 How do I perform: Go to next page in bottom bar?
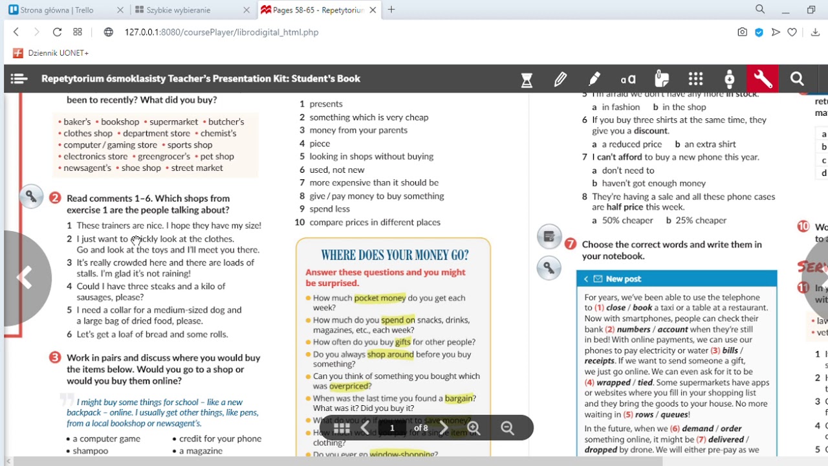444,428
